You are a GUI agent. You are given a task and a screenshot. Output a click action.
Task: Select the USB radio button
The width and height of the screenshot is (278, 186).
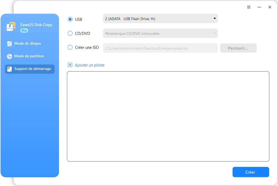pos(70,19)
